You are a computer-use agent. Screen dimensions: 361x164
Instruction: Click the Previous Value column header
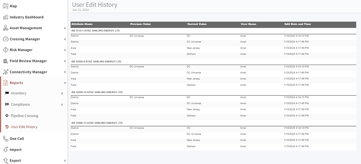pos(140,24)
